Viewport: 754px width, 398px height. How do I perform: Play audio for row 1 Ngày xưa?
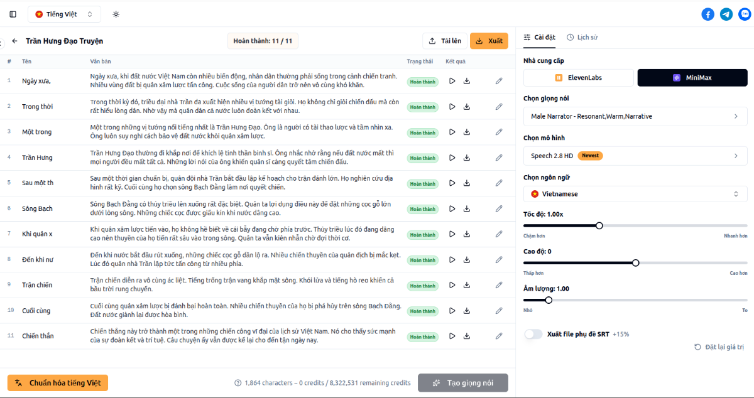pyautogui.click(x=452, y=81)
